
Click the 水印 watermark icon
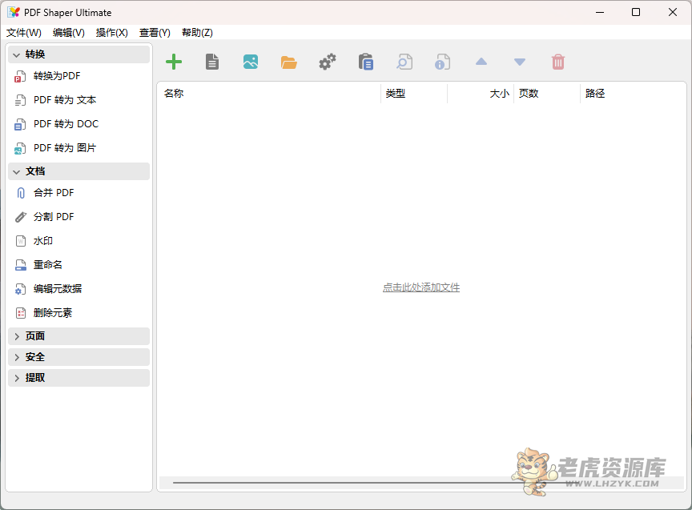(x=21, y=241)
